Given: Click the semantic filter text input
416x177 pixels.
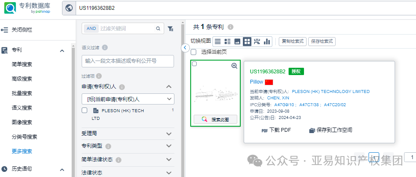Looking at the screenshot, I should [128, 61].
